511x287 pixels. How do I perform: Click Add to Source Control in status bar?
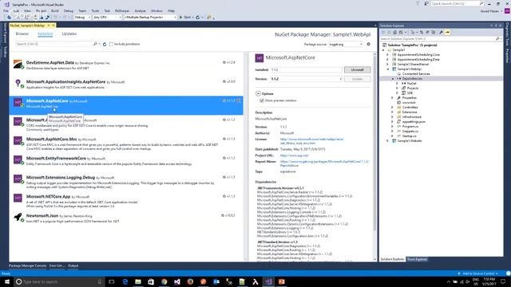pyautogui.click(x=478, y=273)
